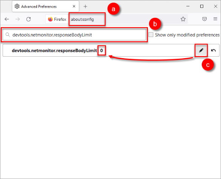Focus the preference name search field
This screenshot has height=179, width=221.
click(x=74, y=35)
